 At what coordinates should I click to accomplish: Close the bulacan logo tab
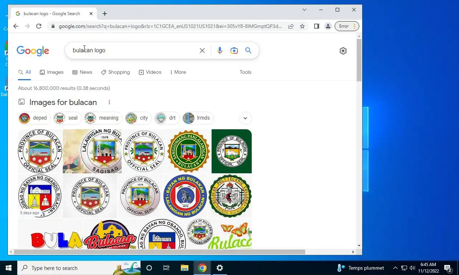pyautogui.click(x=91, y=14)
